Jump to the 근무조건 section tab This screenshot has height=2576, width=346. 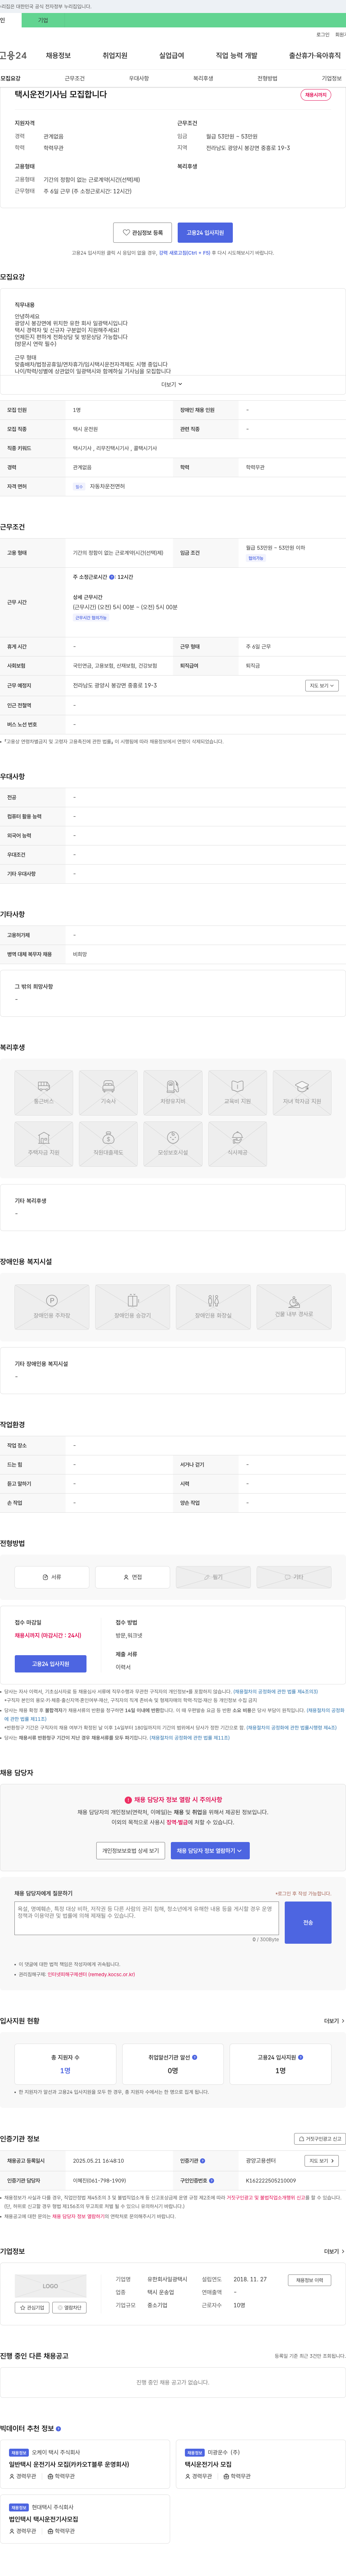pos(75,78)
